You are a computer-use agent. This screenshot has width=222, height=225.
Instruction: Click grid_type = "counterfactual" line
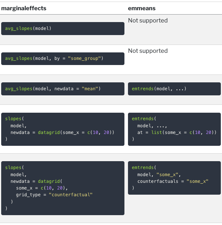point(54,195)
